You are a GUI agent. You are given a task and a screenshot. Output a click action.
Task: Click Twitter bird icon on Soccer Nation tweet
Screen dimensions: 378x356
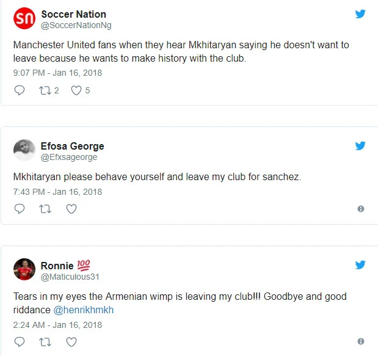[x=360, y=14]
